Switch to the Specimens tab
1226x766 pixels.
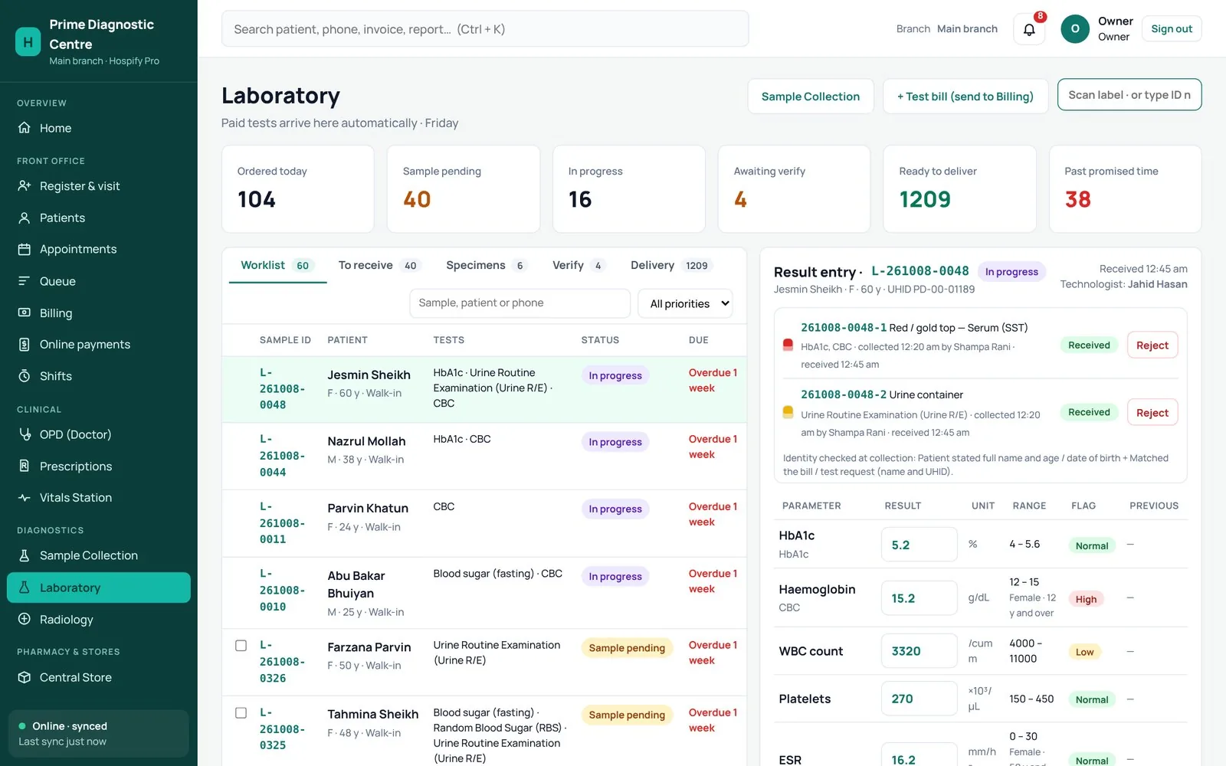(486, 265)
